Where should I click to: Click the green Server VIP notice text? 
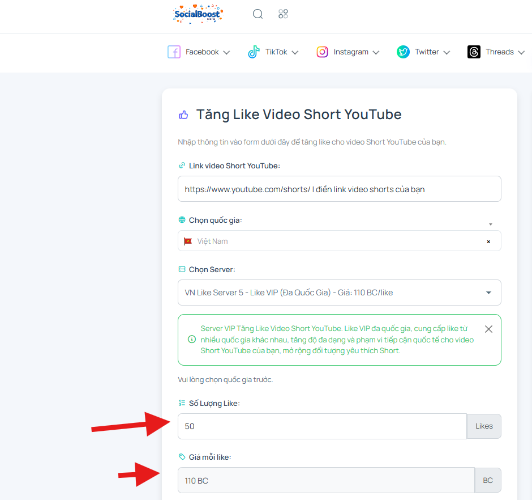337,340
